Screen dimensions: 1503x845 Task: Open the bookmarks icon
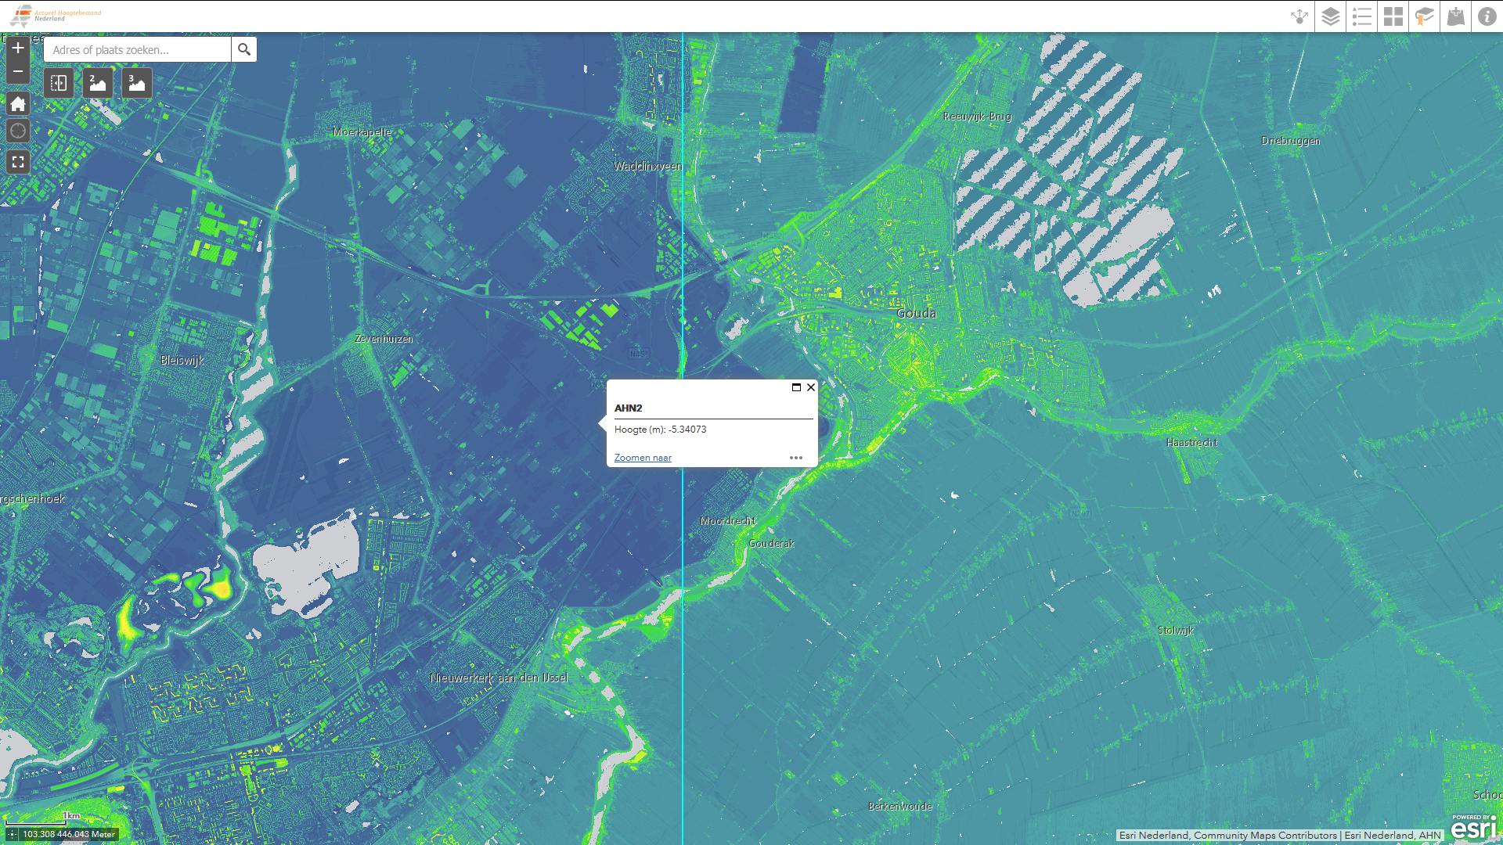[x=1426, y=16]
